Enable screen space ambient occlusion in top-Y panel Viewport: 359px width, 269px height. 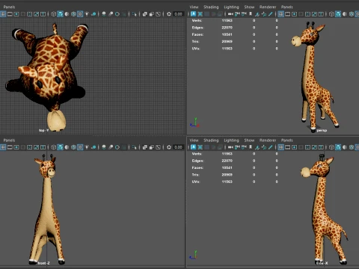tap(104, 14)
